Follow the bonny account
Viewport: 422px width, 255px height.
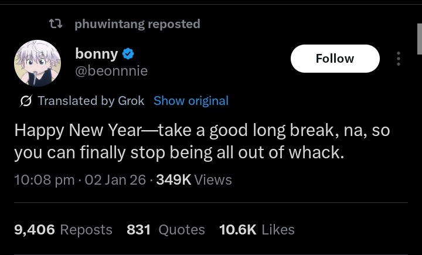(x=335, y=59)
